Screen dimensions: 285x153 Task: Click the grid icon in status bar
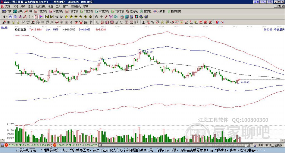click(2, 145)
